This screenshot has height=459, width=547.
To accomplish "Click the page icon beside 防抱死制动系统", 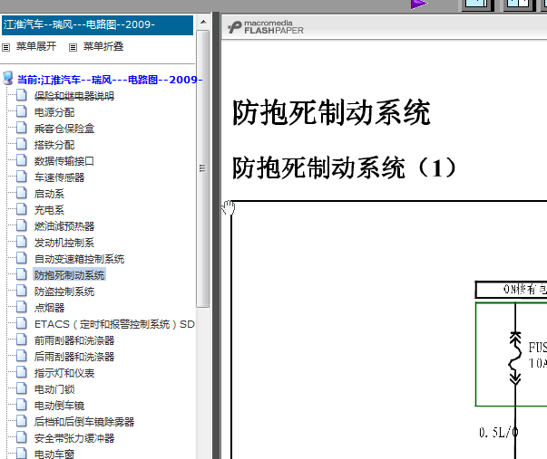I will (22, 274).
